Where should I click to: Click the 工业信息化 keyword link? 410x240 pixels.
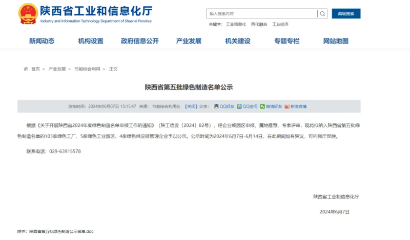(x=236, y=24)
